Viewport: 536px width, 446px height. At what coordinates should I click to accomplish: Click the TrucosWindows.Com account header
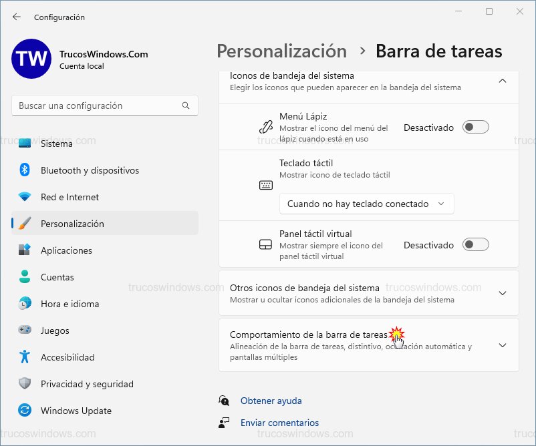point(100,59)
